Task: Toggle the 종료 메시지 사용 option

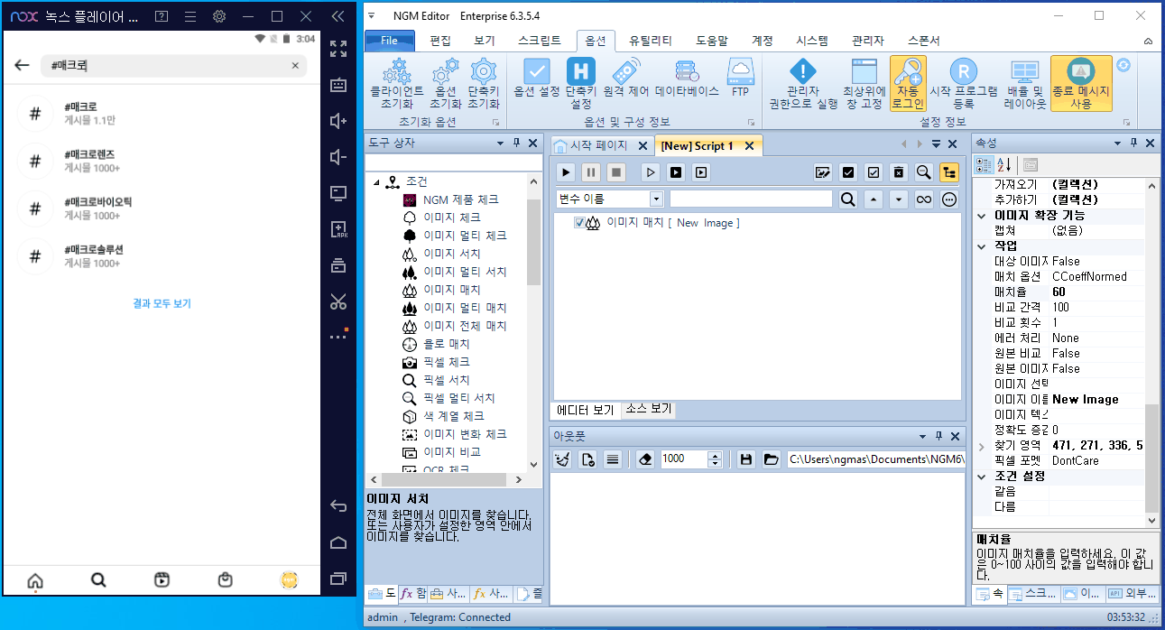Action: click(x=1081, y=83)
